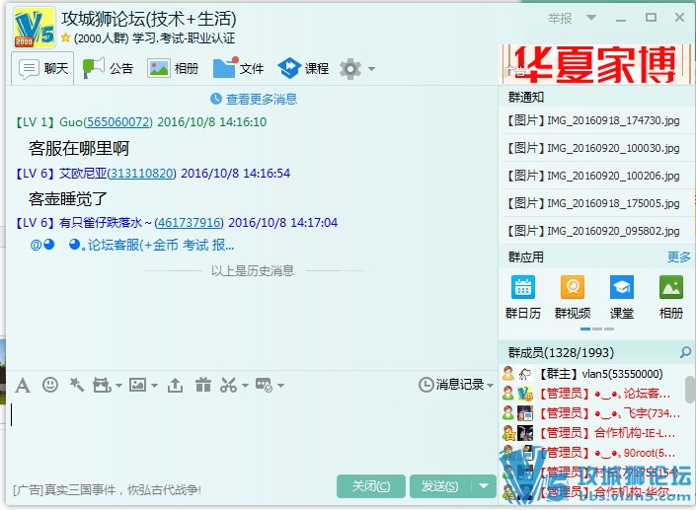Click the 更多 link in 群应用

pos(679,256)
